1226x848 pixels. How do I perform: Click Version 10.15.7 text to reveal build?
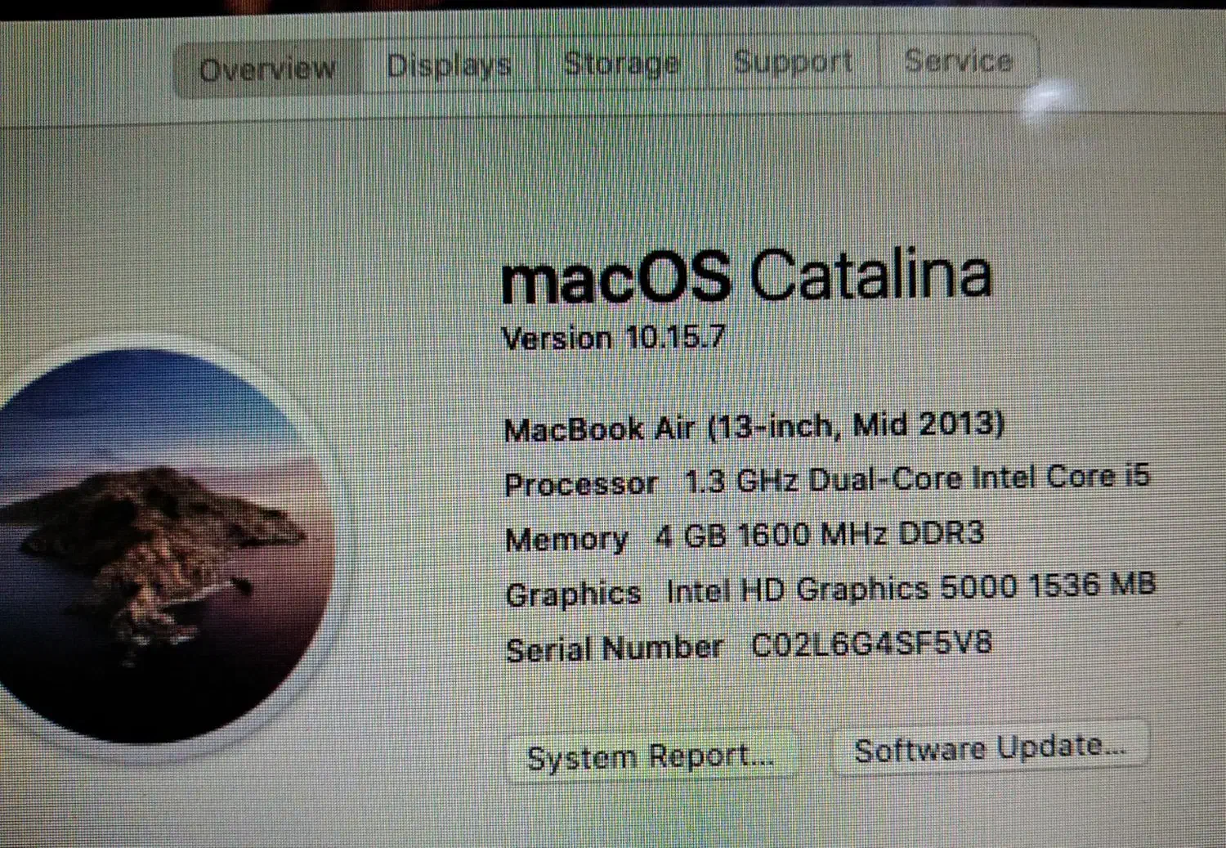pos(613,337)
